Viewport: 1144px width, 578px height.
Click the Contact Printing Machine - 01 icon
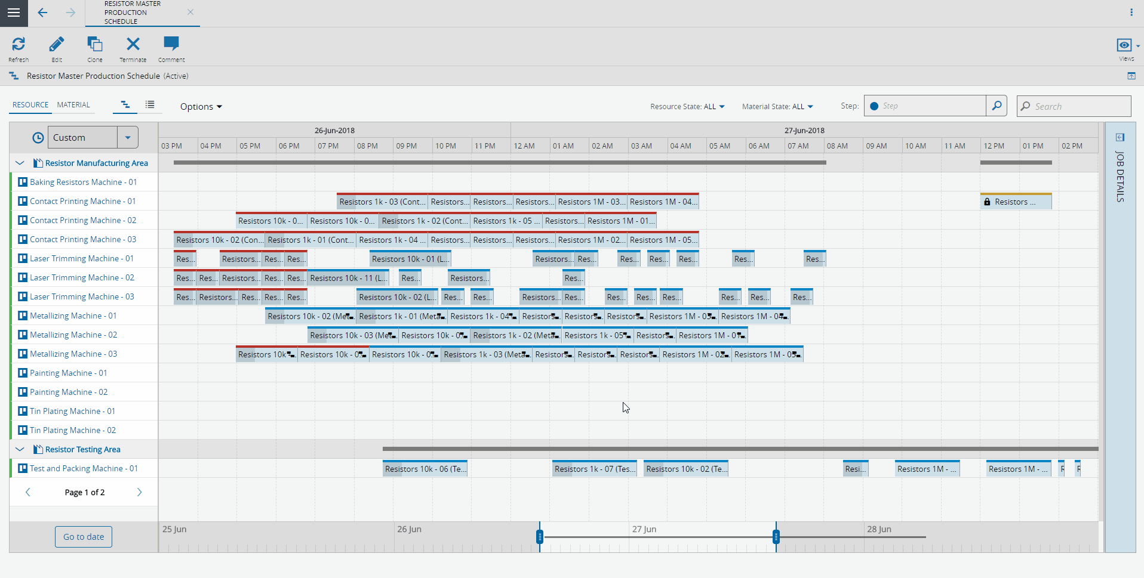[23, 201]
